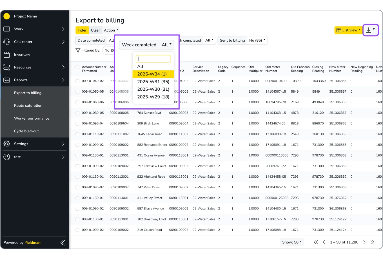Click new meter number 251306856
383x259 pixels.
coord(338,81)
